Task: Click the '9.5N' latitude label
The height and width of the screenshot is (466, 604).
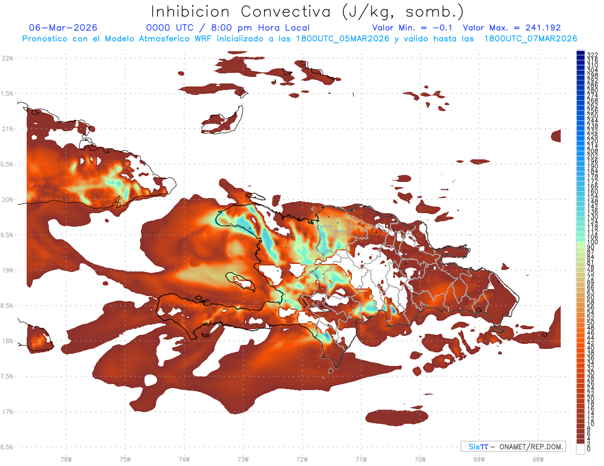Action: (7, 235)
